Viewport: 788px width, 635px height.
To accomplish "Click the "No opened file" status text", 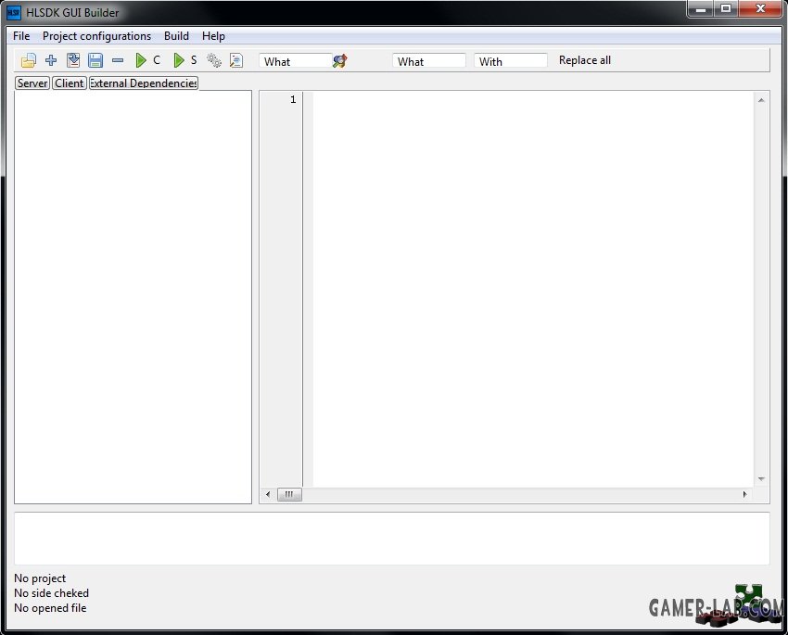I will [x=50, y=608].
